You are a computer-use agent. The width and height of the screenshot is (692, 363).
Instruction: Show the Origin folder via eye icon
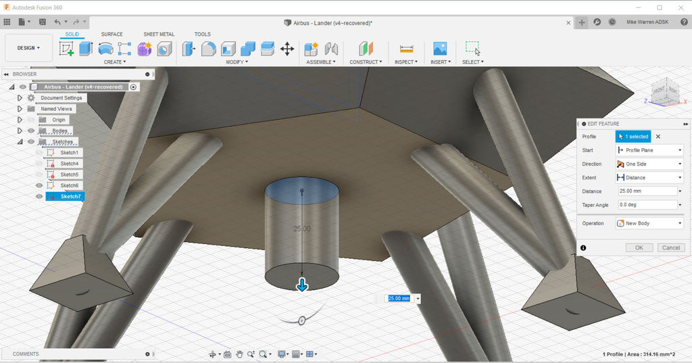[30, 120]
